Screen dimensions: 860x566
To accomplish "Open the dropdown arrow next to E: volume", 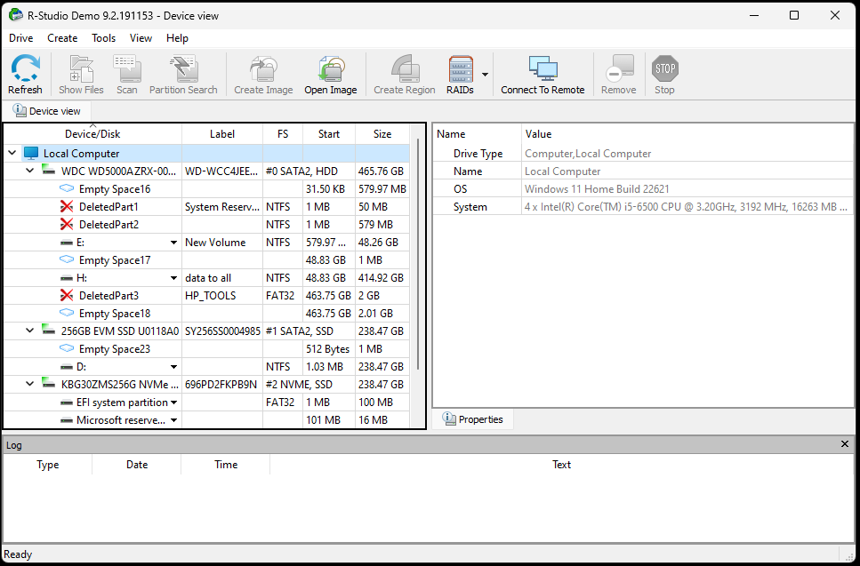I will pos(174,243).
